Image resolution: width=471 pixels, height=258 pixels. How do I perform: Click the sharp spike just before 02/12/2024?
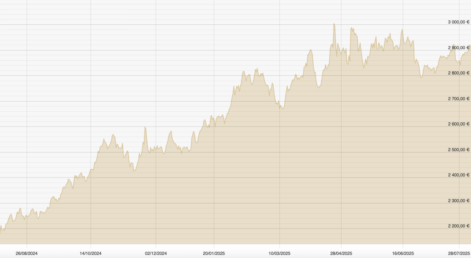click(x=145, y=127)
